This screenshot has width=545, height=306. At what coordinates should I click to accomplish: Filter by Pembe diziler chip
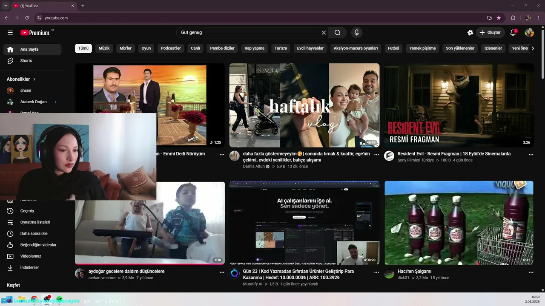(222, 48)
